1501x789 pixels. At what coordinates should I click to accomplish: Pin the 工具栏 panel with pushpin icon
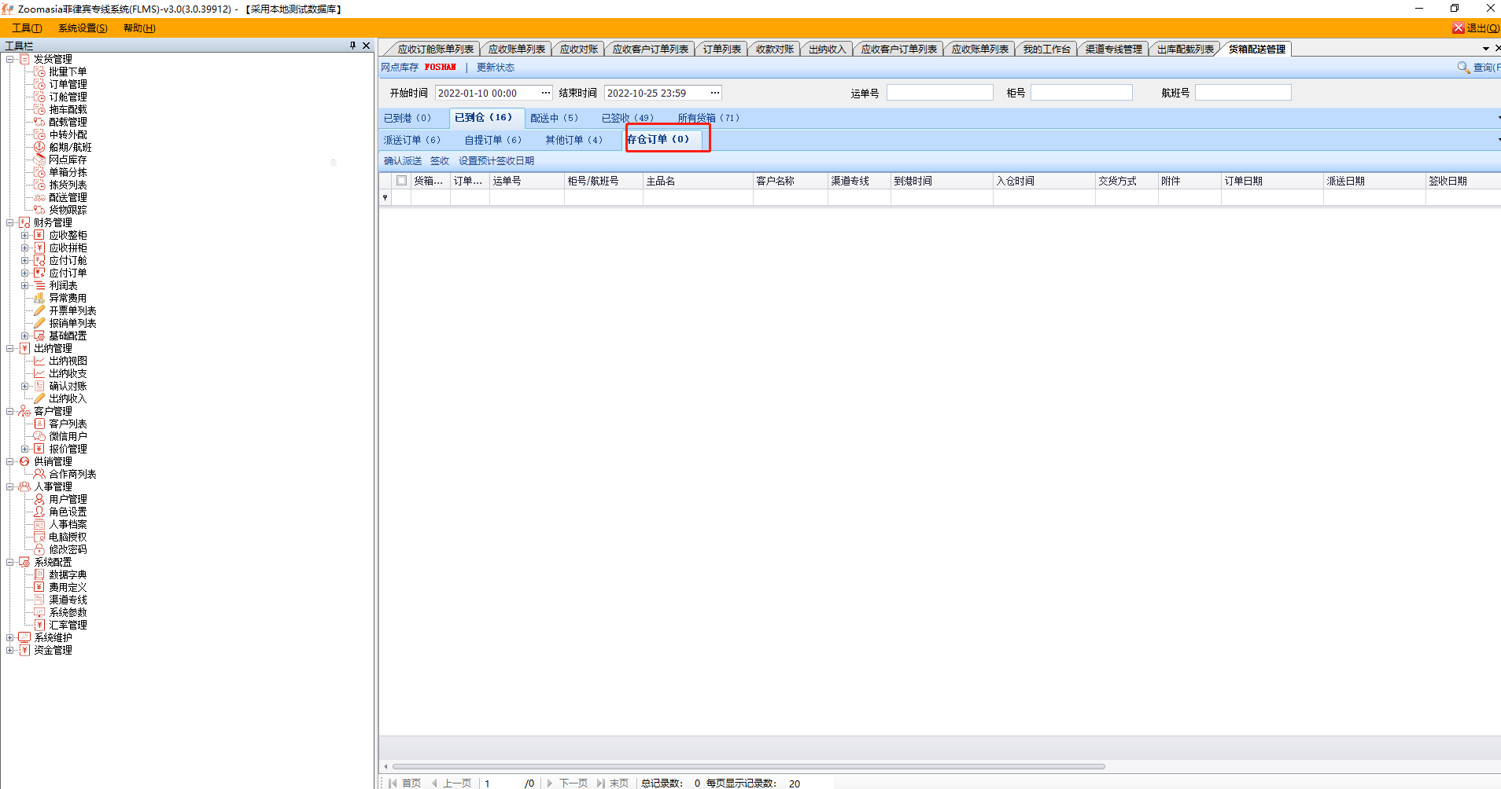[x=352, y=46]
